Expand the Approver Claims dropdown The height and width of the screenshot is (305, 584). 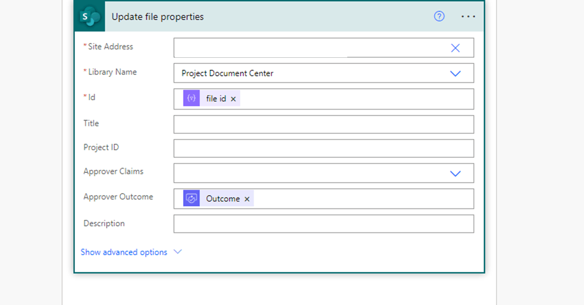[455, 174]
